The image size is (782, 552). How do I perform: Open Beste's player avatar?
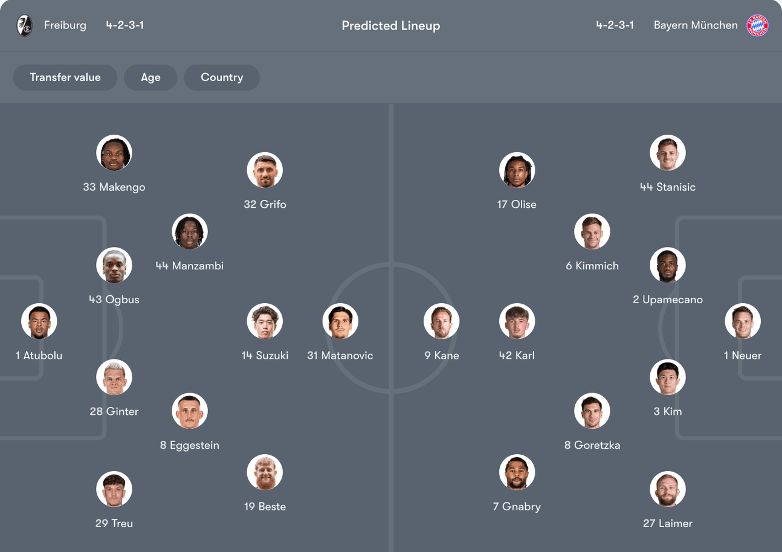(x=265, y=472)
